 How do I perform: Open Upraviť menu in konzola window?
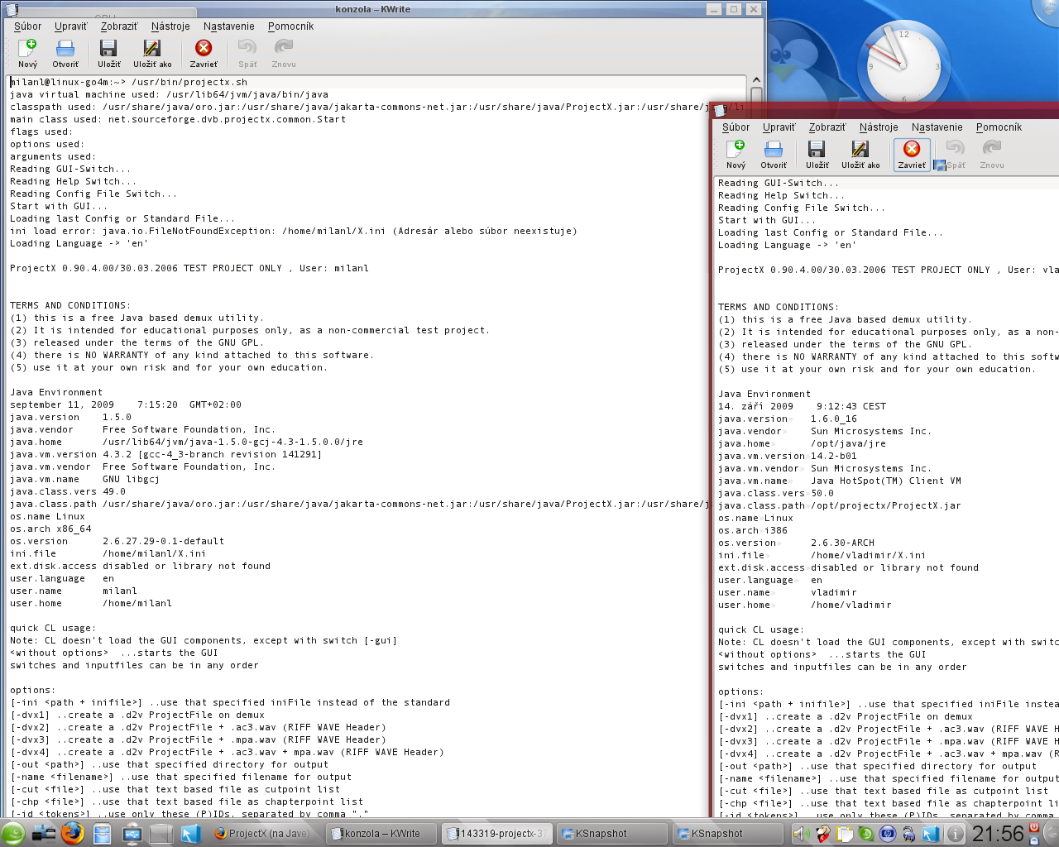(x=71, y=26)
